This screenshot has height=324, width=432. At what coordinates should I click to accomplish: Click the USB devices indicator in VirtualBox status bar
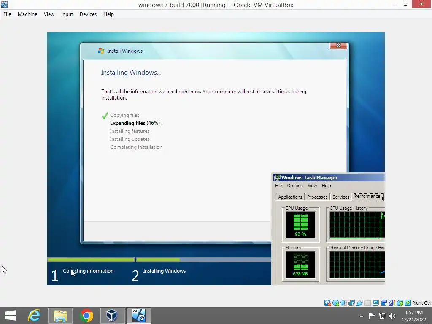[359, 303]
